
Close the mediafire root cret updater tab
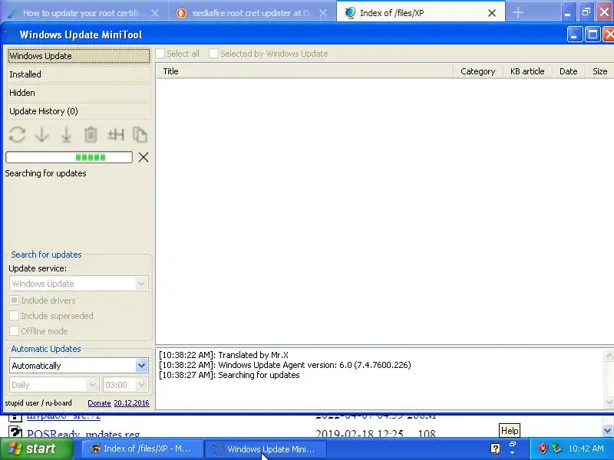(323, 13)
